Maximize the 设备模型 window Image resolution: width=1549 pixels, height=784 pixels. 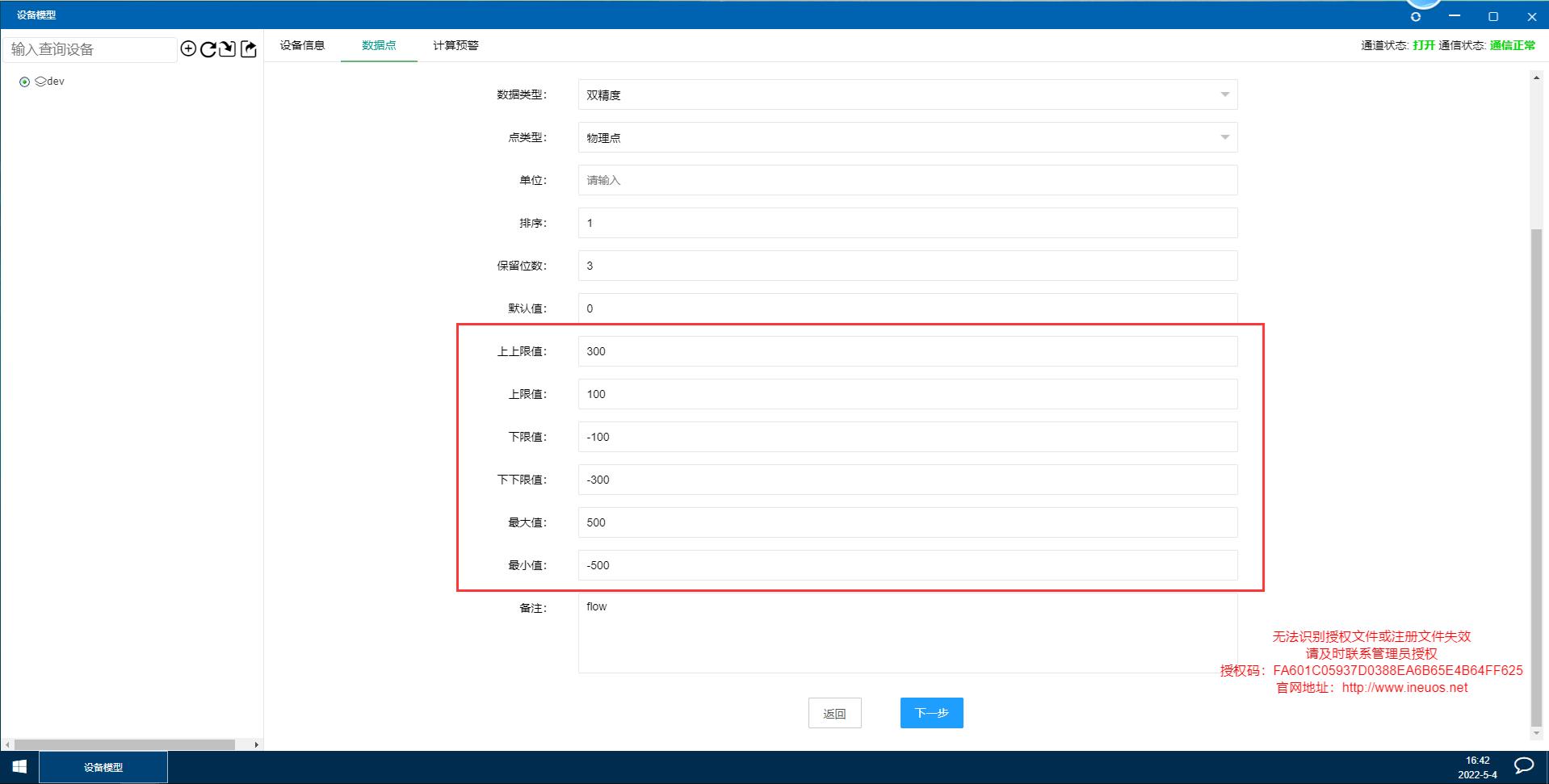point(1493,16)
